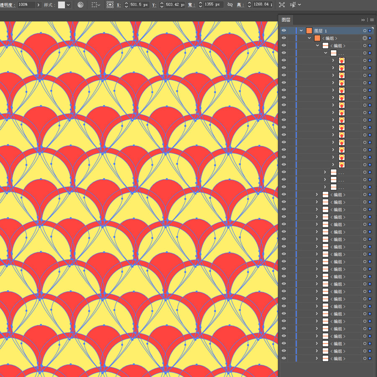Hide the bottom-most <编组> row in the panel

coord(284,358)
